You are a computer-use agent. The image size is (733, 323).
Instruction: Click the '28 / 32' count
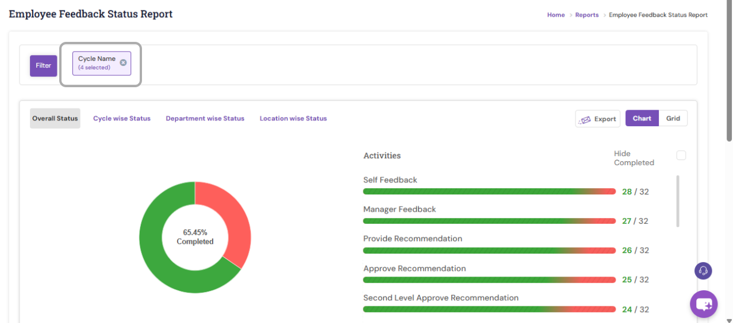click(x=635, y=192)
